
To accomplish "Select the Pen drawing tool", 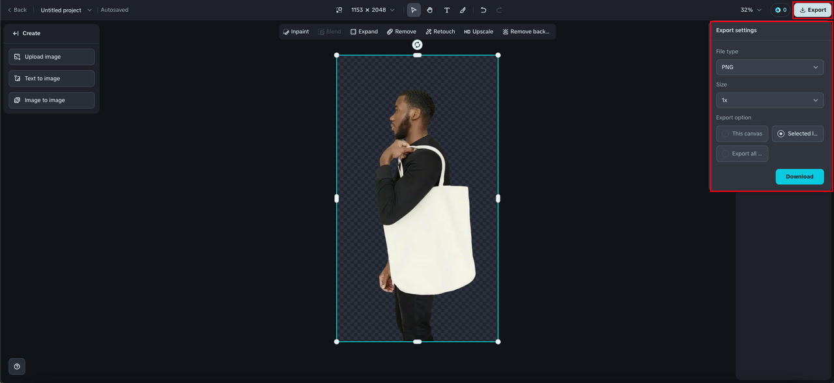I will tap(463, 10).
